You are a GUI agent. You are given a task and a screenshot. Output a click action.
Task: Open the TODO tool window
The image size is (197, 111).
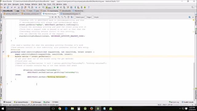coord(55,102)
